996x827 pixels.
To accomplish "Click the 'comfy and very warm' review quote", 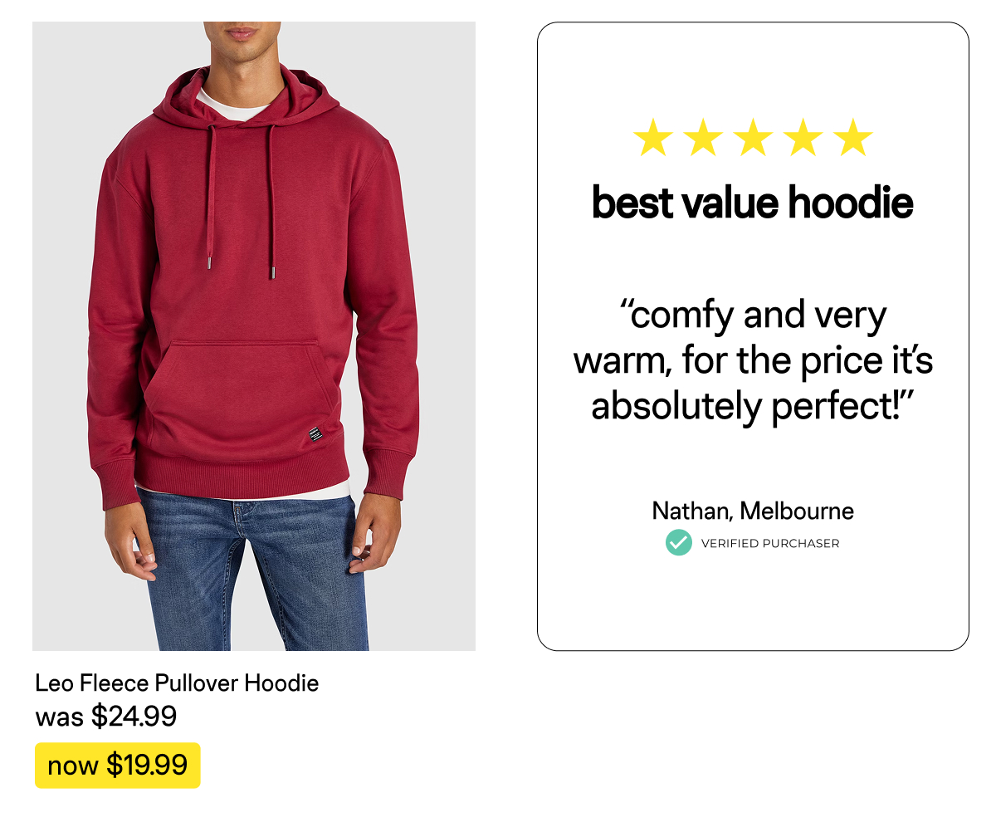I will pos(753,361).
